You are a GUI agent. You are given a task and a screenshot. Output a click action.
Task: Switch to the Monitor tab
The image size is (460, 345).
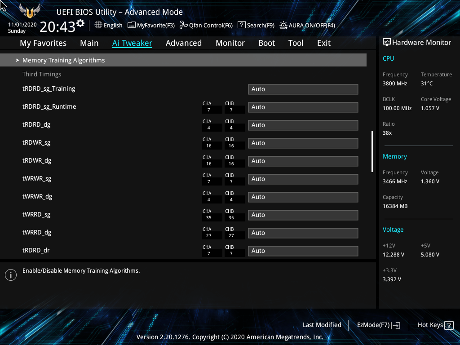[x=230, y=43]
